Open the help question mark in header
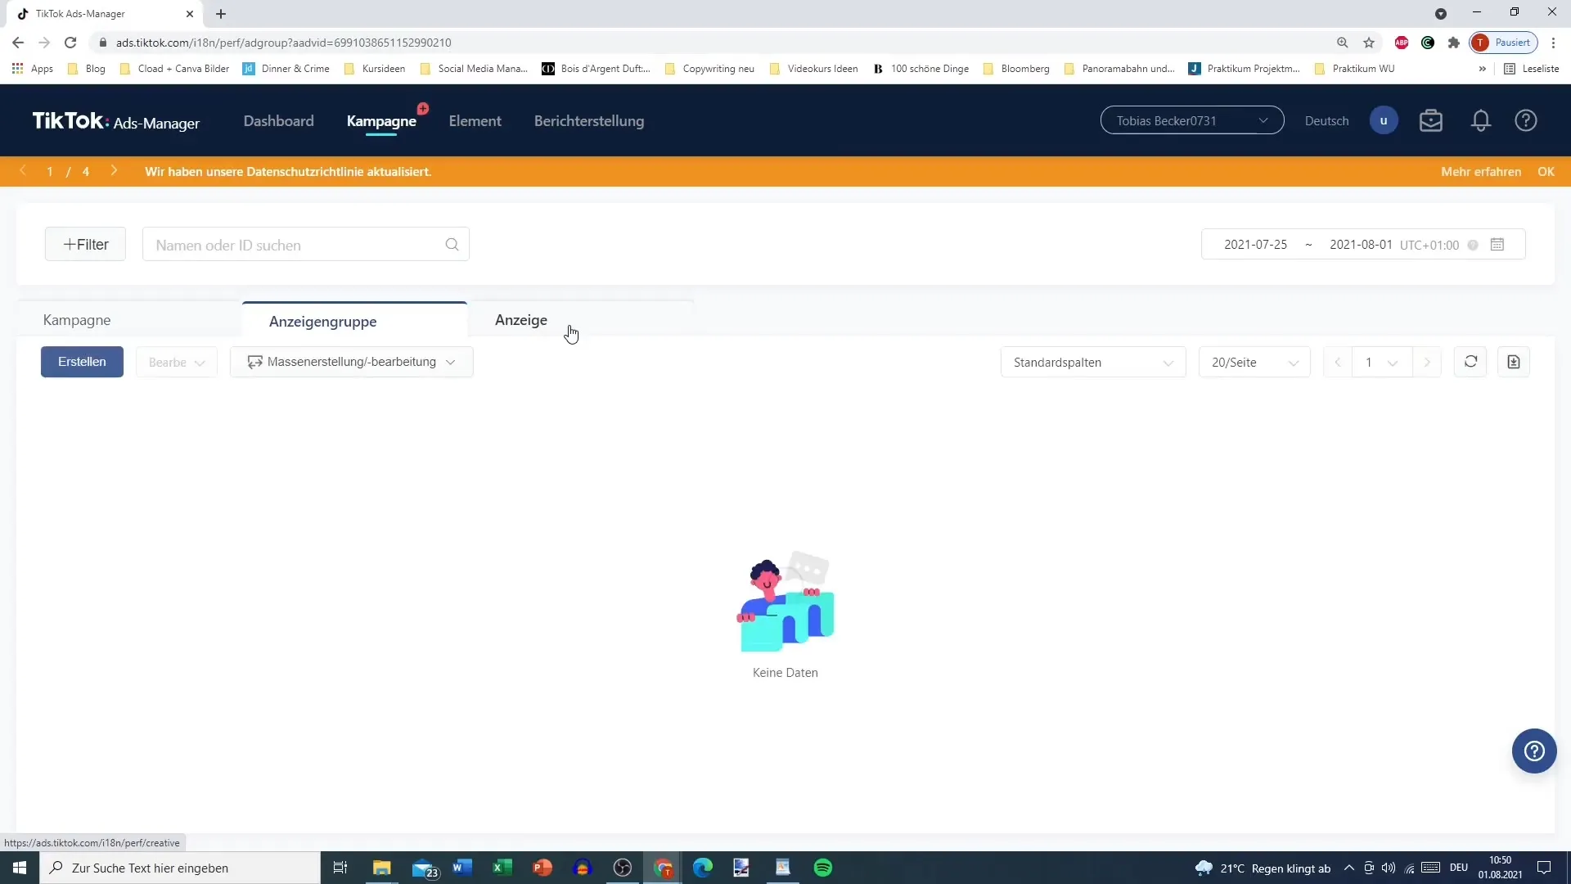 [1526, 121]
